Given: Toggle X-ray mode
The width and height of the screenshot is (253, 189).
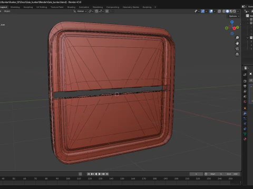Looking at the screenshot, I should (x=219, y=11).
